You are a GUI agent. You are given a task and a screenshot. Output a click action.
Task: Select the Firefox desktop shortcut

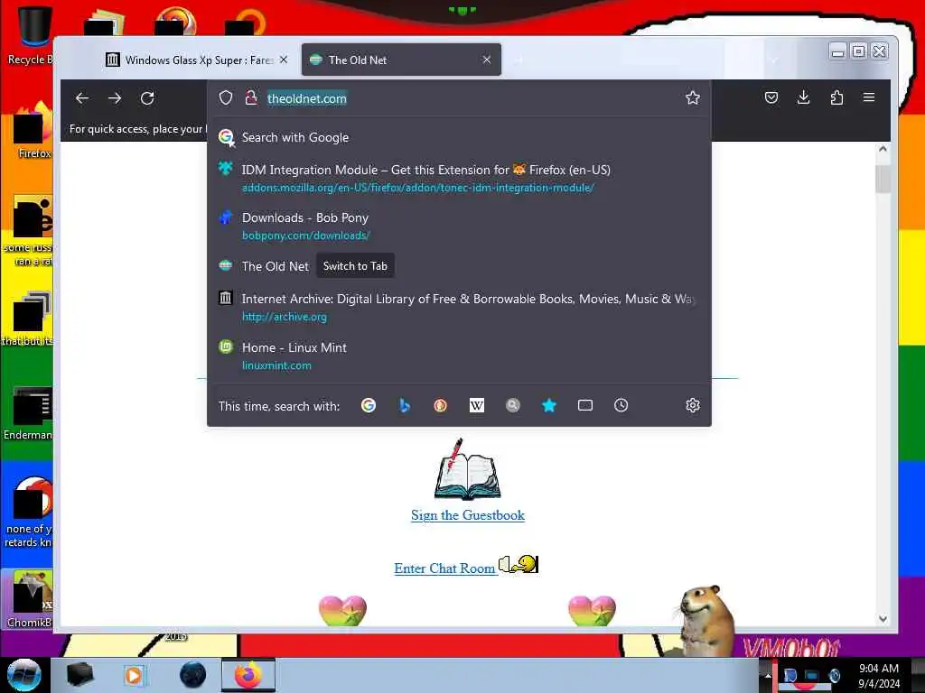[x=33, y=131]
